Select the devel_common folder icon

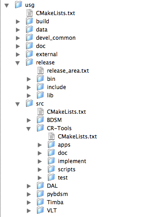pos(30,37)
